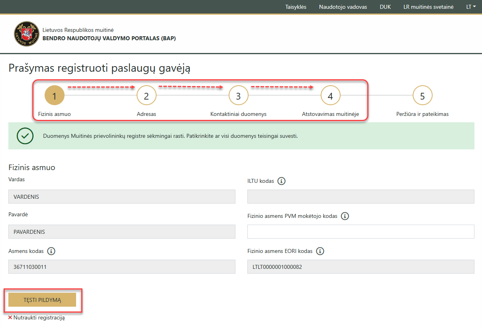Visit the LR muitinės svetainė link
Viewport: 482px width, 329px height.
click(428, 7)
